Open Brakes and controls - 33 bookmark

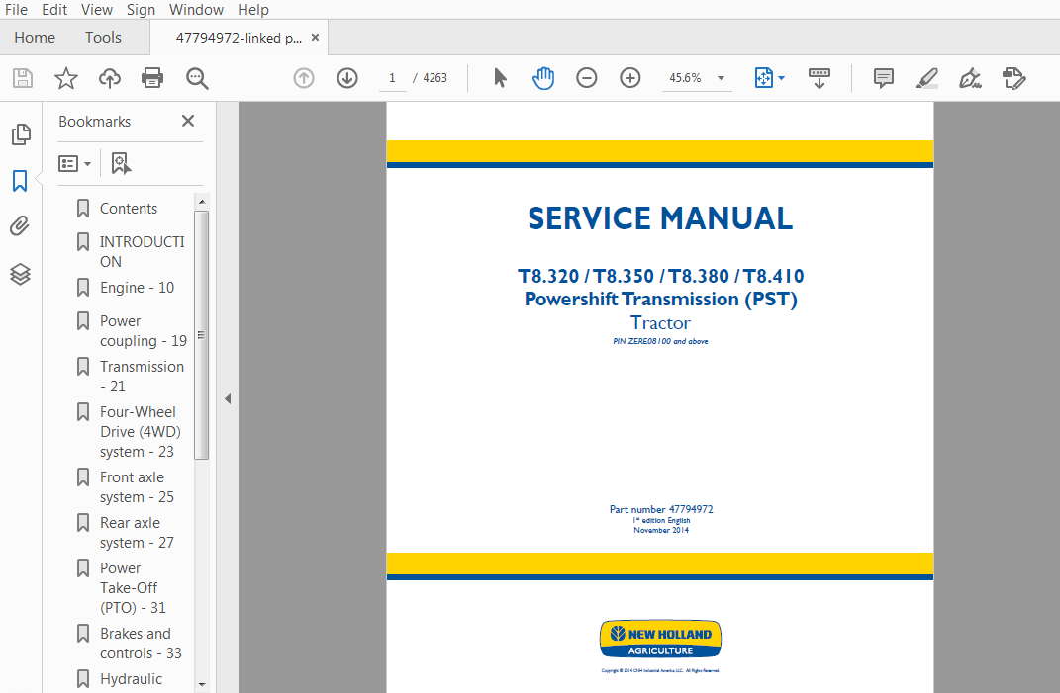click(141, 643)
